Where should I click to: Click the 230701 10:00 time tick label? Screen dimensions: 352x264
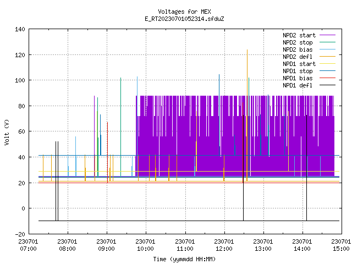[145, 245]
